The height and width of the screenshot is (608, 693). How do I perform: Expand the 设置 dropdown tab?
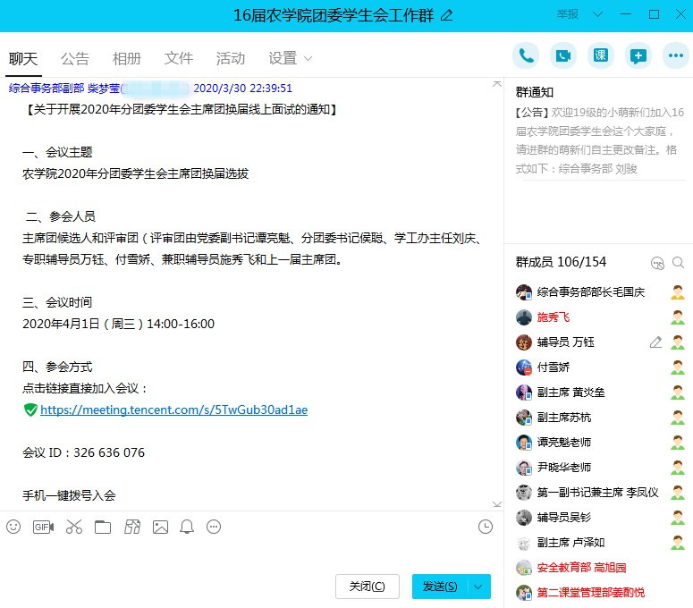pyautogui.click(x=290, y=58)
